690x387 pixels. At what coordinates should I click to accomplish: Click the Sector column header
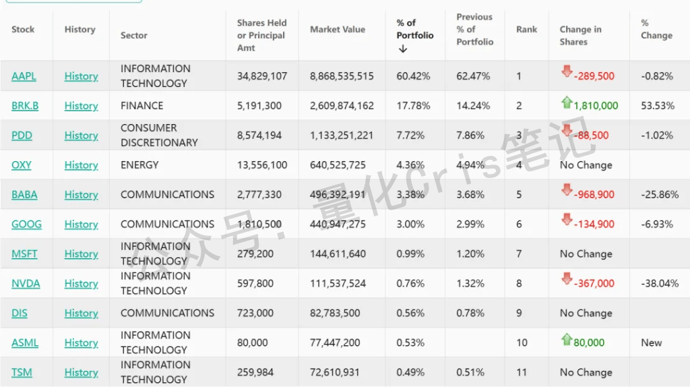[134, 36]
